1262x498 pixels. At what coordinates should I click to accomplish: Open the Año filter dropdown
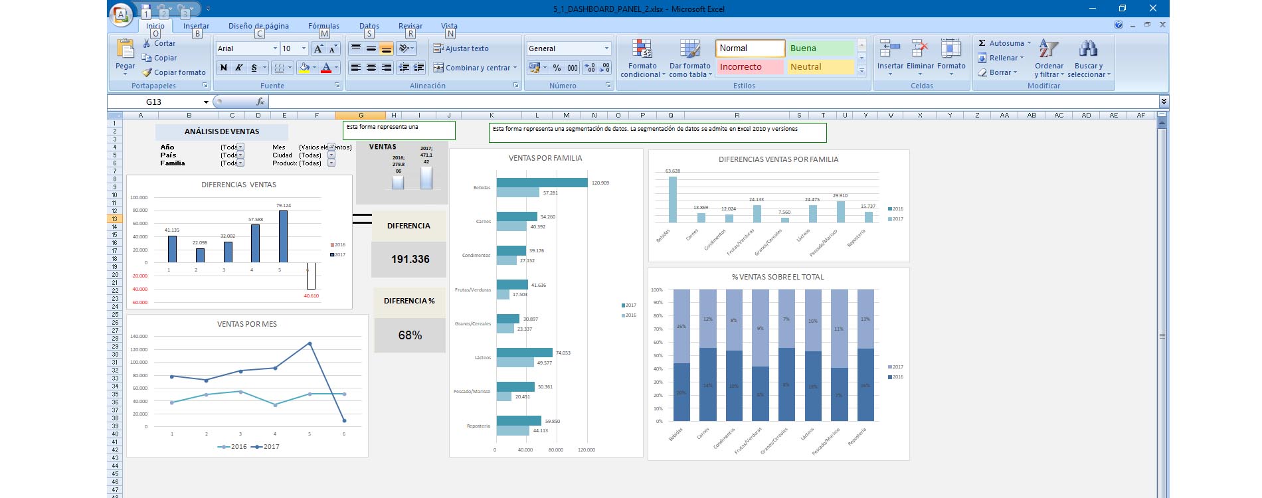pos(240,147)
